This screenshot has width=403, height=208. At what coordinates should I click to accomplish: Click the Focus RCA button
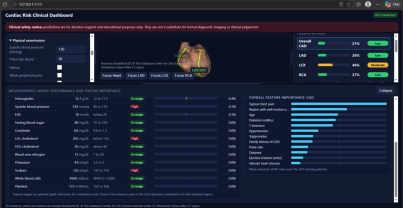click(183, 75)
